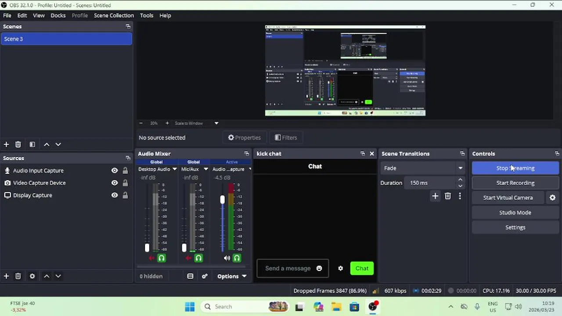562x316 pixels.
Task: Expand Audio Input Capture channel dropdown
Action: pyautogui.click(x=250, y=169)
